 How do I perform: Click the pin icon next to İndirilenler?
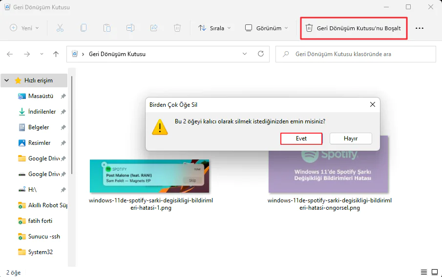63,112
